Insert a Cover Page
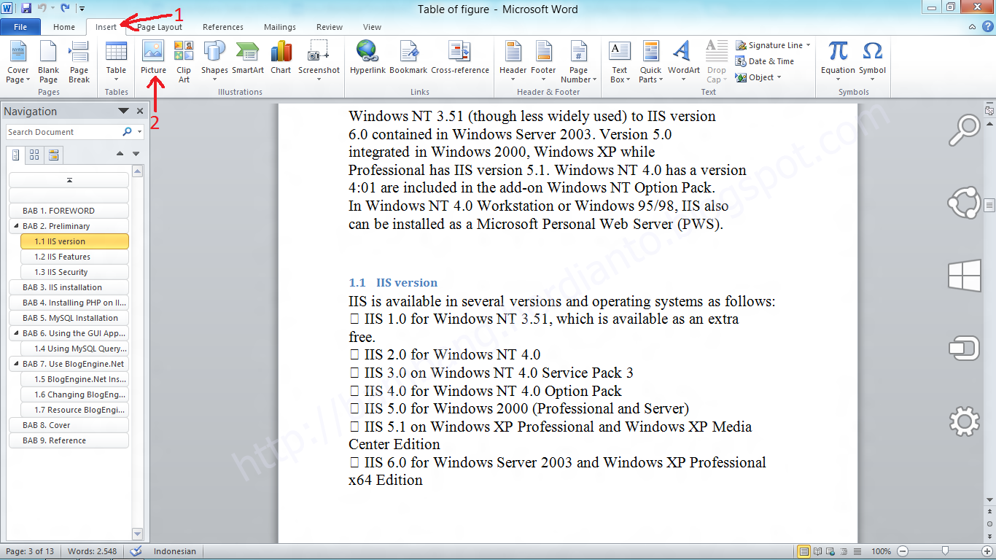Screen dimensions: 996x560 point(17,63)
